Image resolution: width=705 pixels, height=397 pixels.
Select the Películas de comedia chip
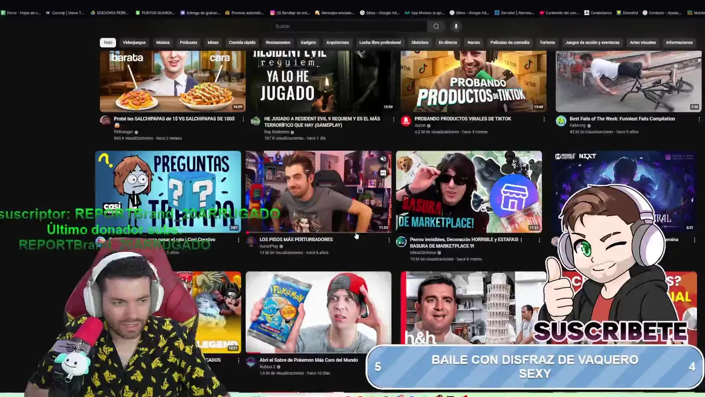tap(510, 42)
